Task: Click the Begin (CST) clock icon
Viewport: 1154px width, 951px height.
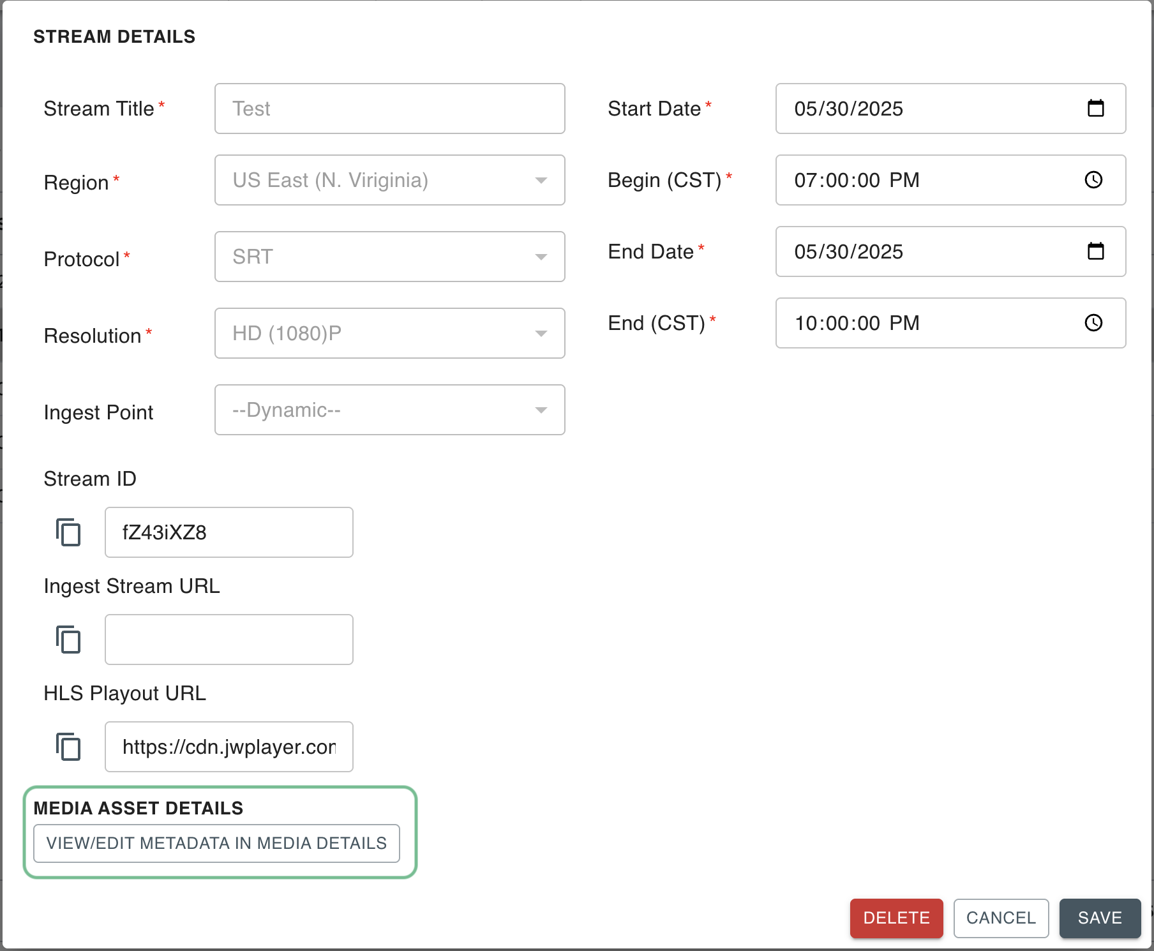Action: [1093, 180]
